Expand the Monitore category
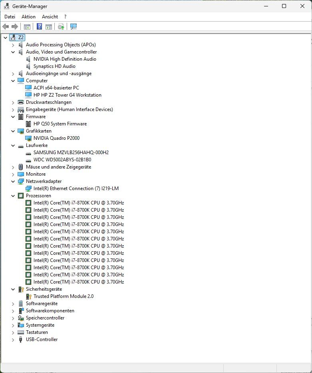 click(13, 174)
